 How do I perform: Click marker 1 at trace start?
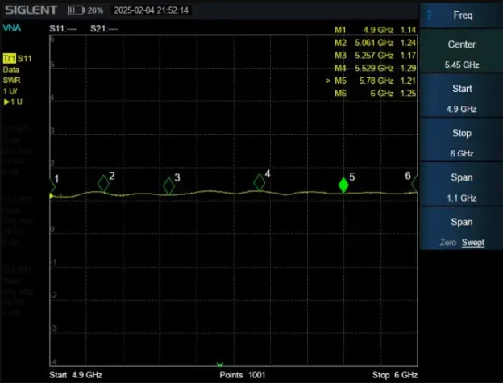pos(52,185)
